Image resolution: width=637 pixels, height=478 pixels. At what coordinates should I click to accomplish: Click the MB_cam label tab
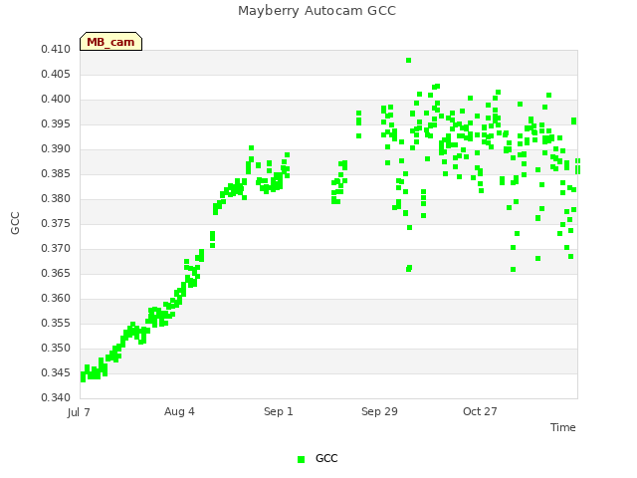pos(110,42)
